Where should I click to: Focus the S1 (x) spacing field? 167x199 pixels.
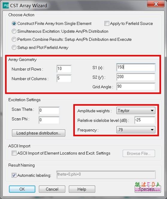click(x=136, y=68)
